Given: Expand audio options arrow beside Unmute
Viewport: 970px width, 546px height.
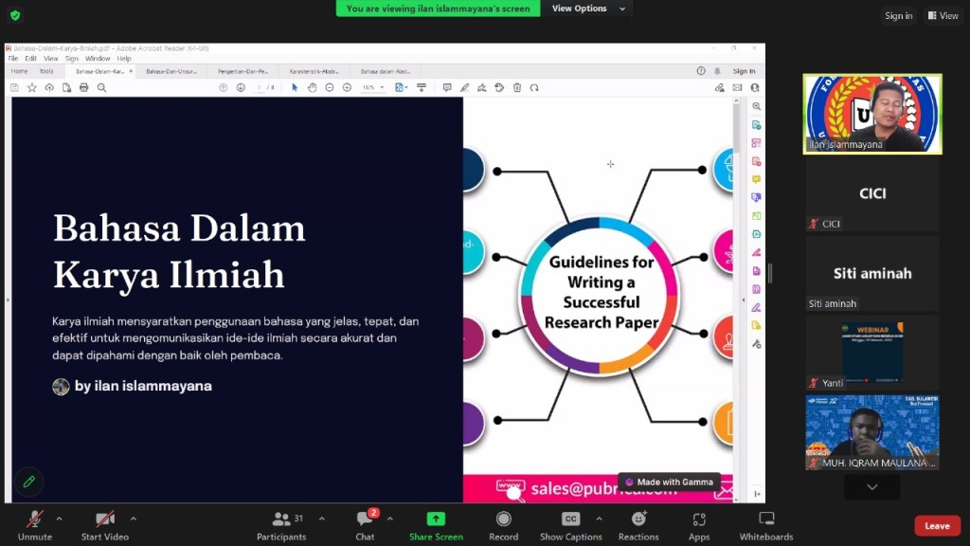Looking at the screenshot, I should pyautogui.click(x=59, y=519).
